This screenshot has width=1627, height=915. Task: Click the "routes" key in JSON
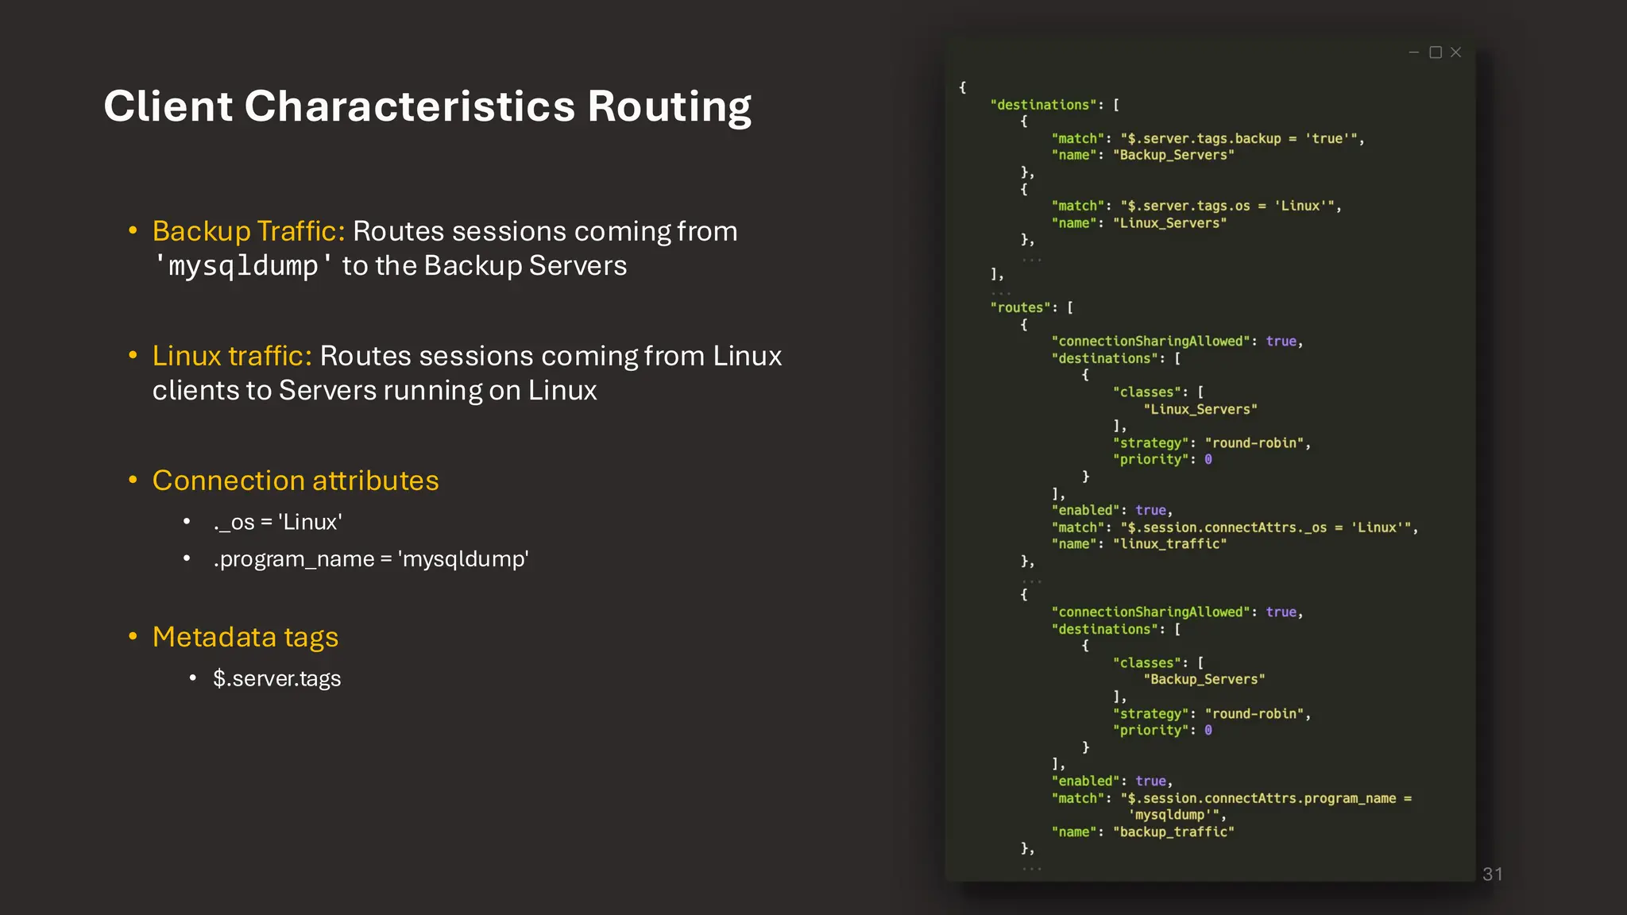(1021, 307)
